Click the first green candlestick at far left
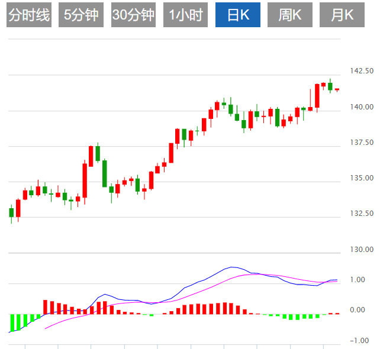The image size is (380, 349). point(11,212)
